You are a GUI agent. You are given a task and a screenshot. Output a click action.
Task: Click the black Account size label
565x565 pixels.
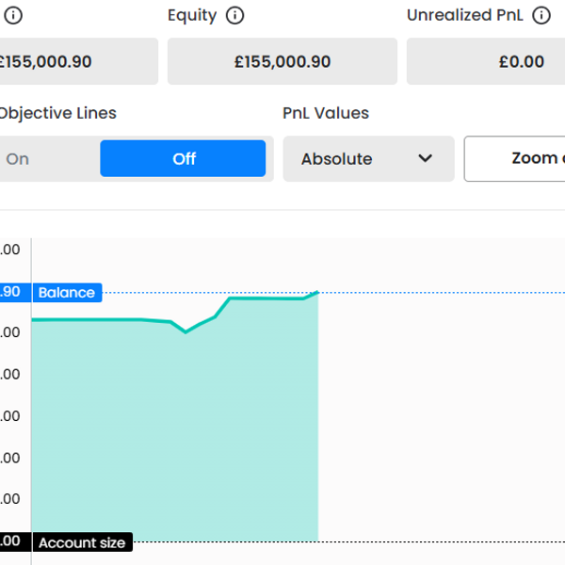click(81, 542)
